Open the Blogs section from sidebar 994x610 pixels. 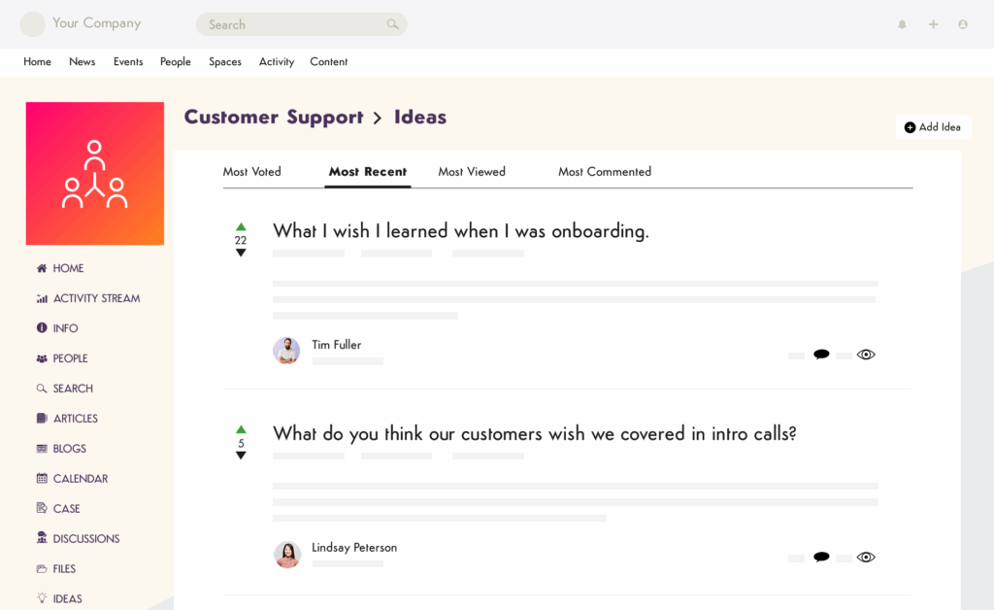[64, 448]
